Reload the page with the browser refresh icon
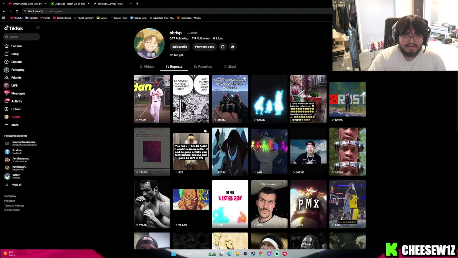 click(17, 11)
